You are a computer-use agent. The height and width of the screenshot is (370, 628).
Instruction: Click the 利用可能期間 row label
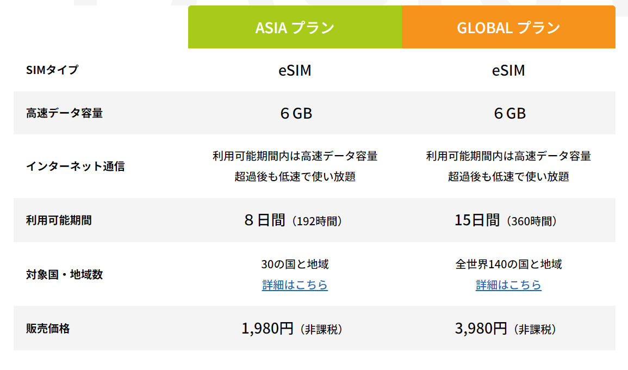click(59, 220)
